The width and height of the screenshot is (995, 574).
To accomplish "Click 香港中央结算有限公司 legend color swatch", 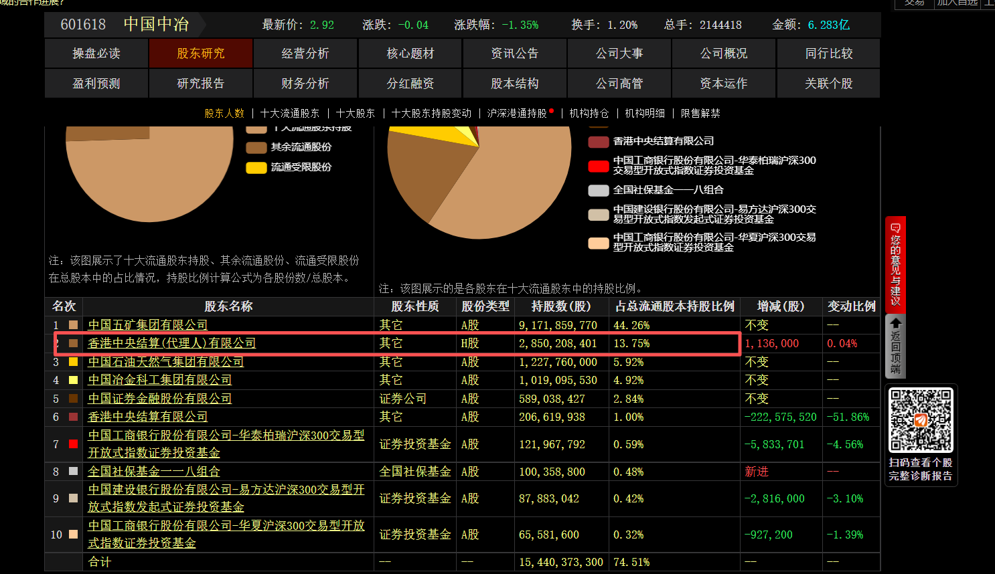I will [x=599, y=142].
